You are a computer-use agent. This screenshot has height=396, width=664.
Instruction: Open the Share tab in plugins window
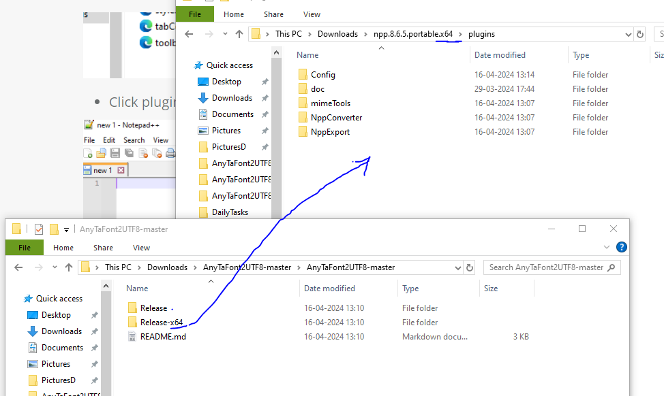pos(273,14)
